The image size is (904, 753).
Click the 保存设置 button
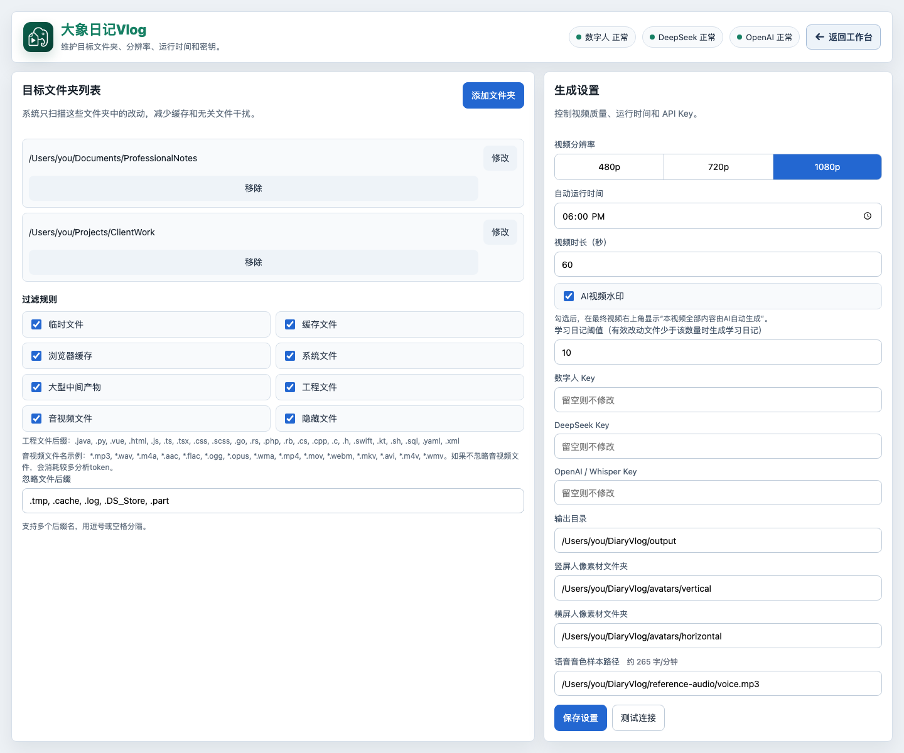581,718
